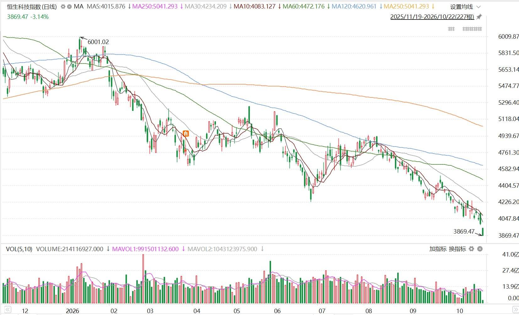The image size is (519, 315).
Task: Click the 2026 label on the time axis
Action: (x=72, y=311)
